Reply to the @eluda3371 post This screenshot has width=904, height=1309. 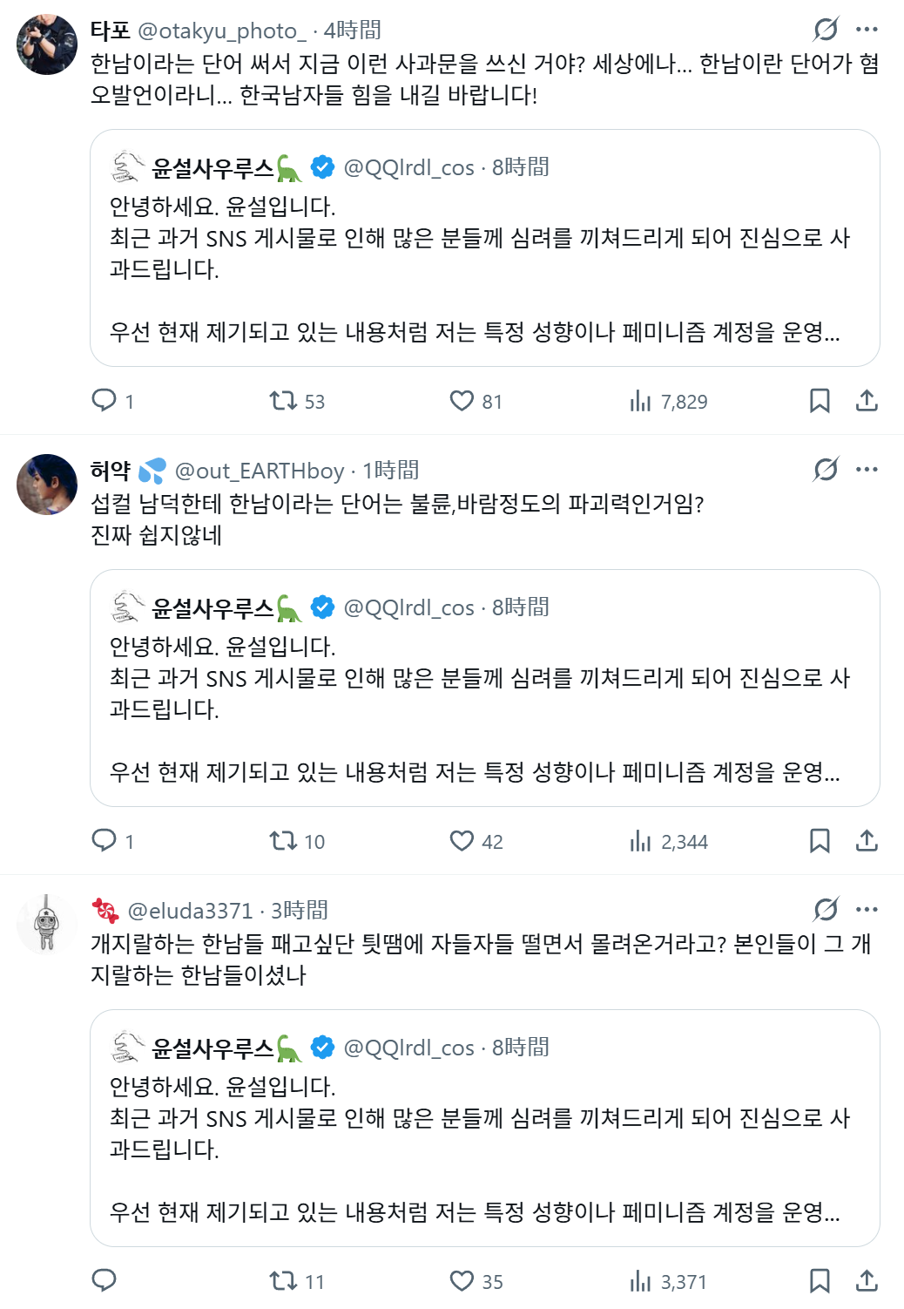(105, 1280)
